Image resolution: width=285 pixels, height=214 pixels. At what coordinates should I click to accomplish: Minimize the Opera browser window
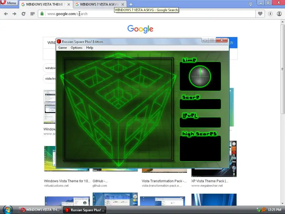pyautogui.click(x=261, y=3)
